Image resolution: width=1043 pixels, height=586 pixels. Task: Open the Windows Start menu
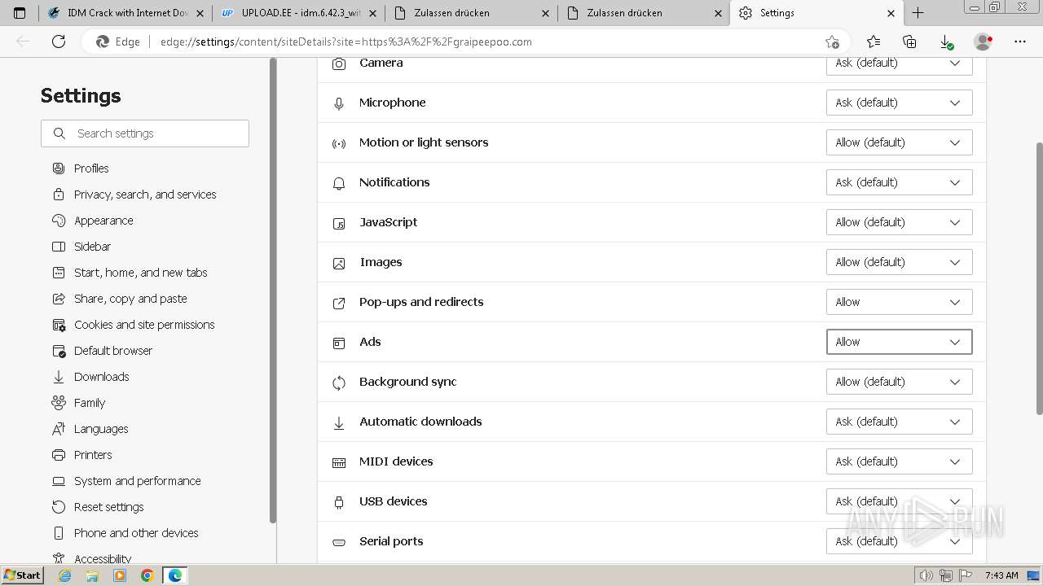click(23, 575)
